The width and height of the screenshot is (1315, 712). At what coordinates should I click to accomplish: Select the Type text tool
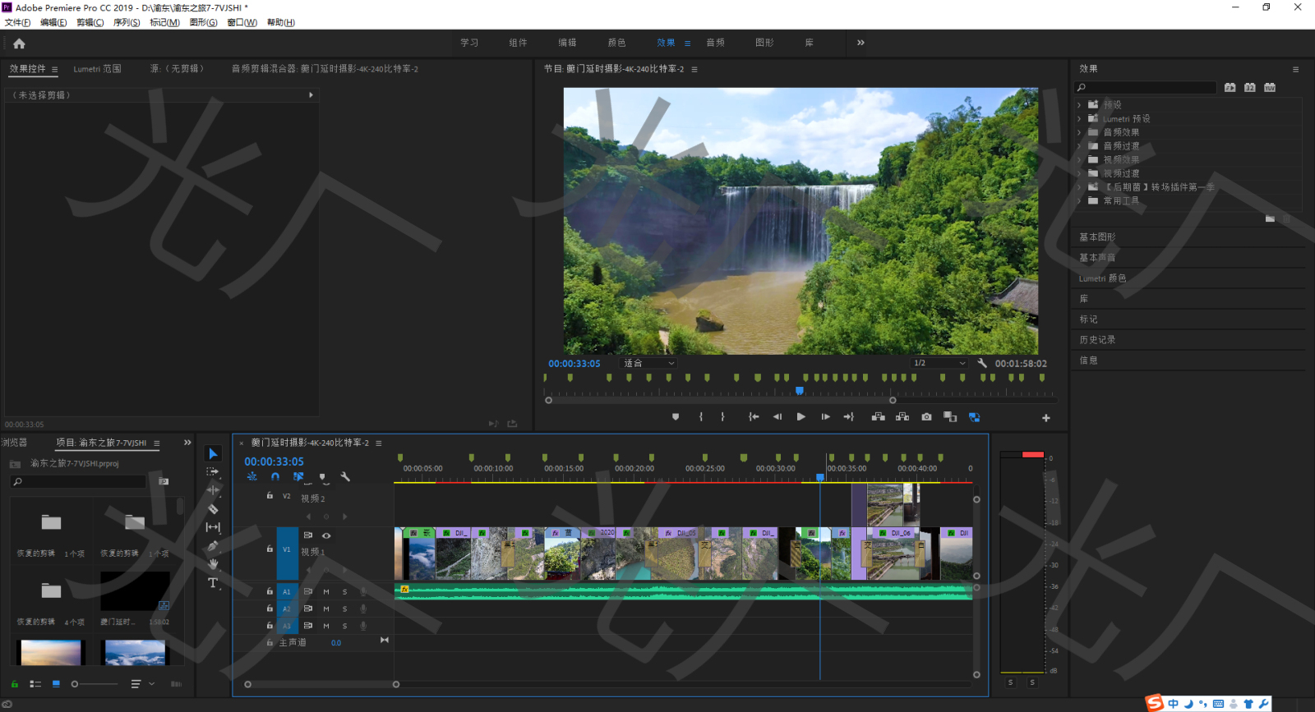click(213, 583)
